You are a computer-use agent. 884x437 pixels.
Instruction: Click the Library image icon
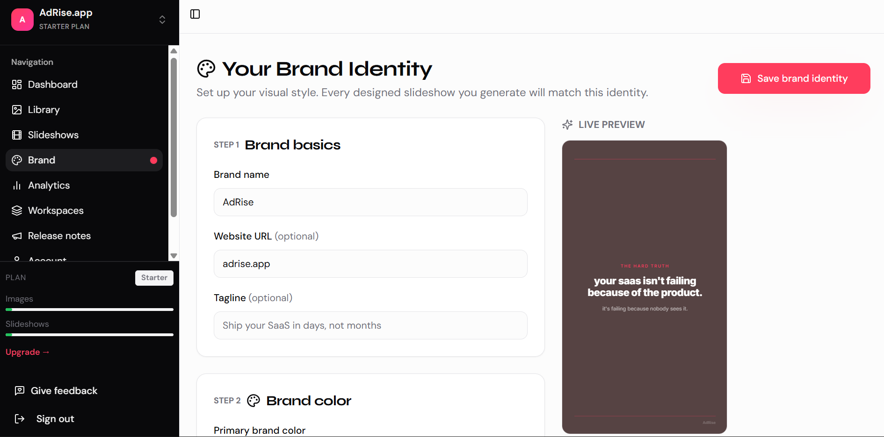click(17, 110)
